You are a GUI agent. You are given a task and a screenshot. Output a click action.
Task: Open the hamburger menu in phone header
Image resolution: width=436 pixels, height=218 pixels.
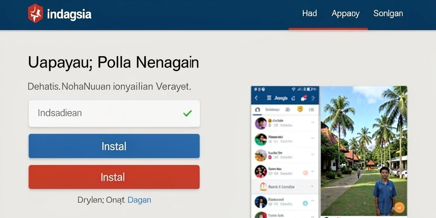pos(269,98)
